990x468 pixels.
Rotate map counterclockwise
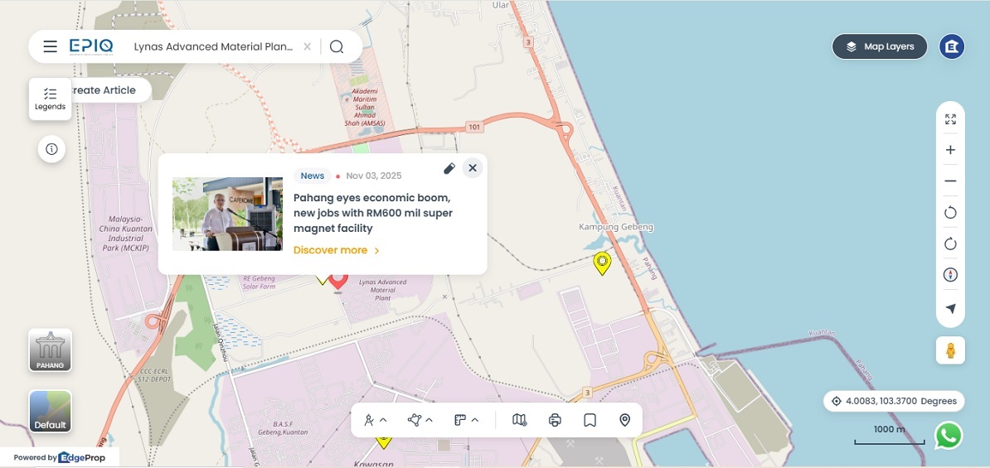coord(950,213)
